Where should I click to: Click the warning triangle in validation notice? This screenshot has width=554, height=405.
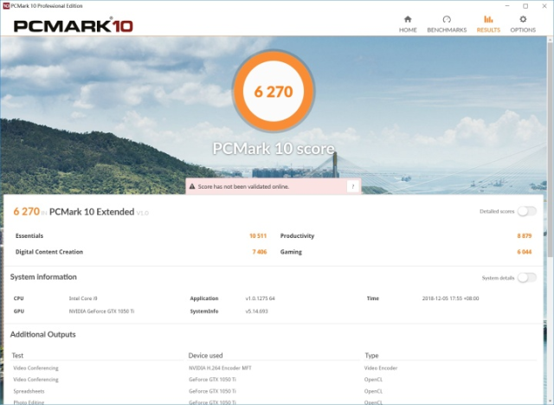click(x=192, y=186)
